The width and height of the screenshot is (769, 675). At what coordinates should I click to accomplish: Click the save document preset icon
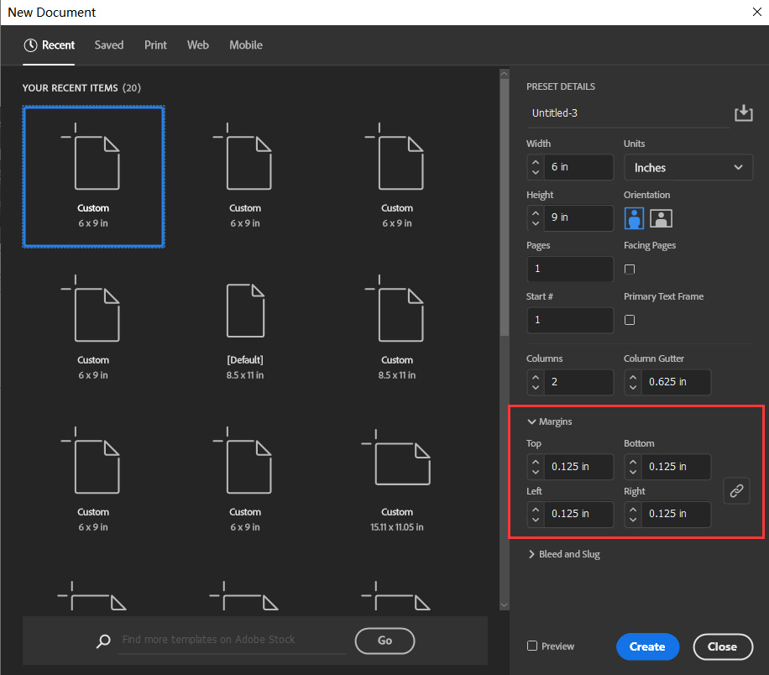pos(744,112)
